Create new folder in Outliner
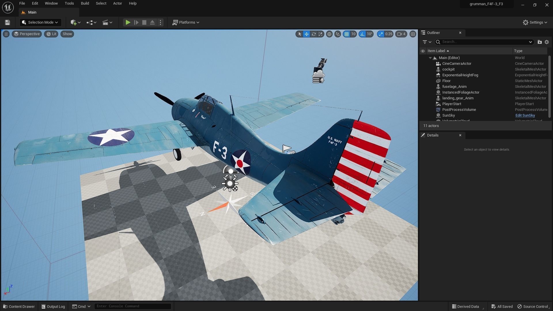Viewport: 553px width, 311px height. pos(539,42)
